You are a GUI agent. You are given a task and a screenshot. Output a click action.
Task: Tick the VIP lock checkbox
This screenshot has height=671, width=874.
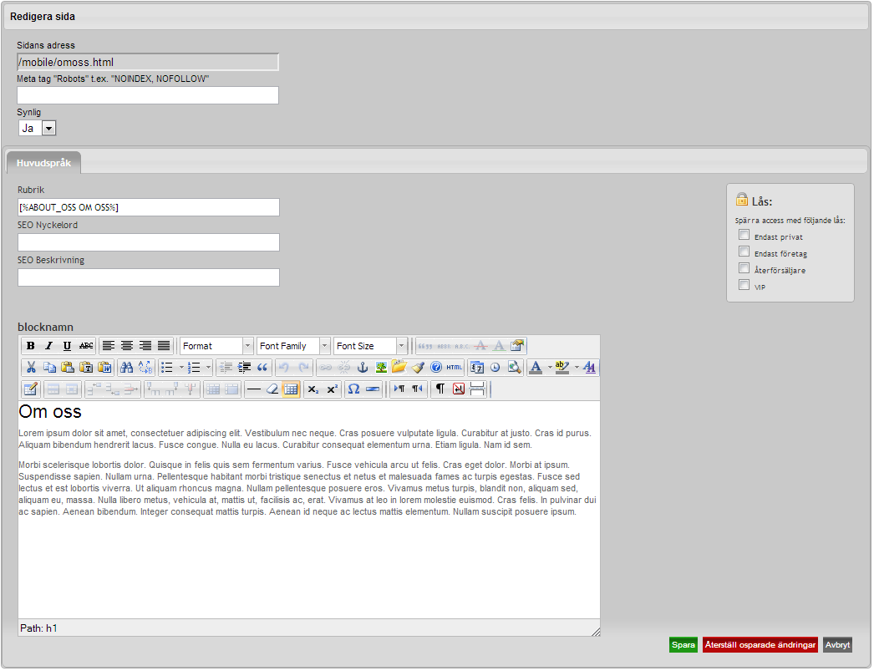(x=744, y=285)
